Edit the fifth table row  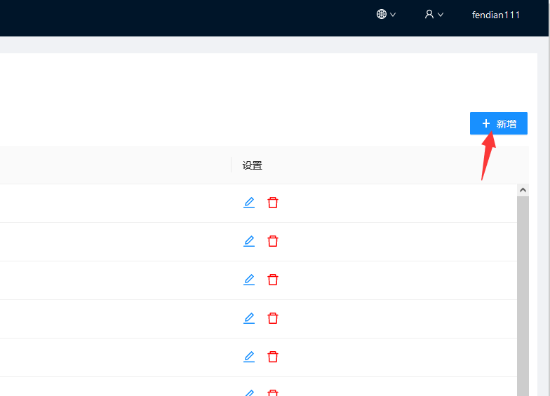[249, 357]
